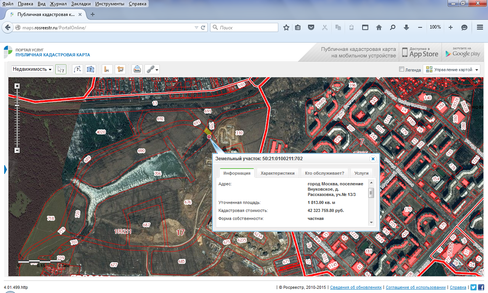
Task: Zoom in with the map plus button
Action: [x=17, y=86]
